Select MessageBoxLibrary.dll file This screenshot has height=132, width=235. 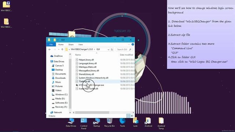coord(89,70)
